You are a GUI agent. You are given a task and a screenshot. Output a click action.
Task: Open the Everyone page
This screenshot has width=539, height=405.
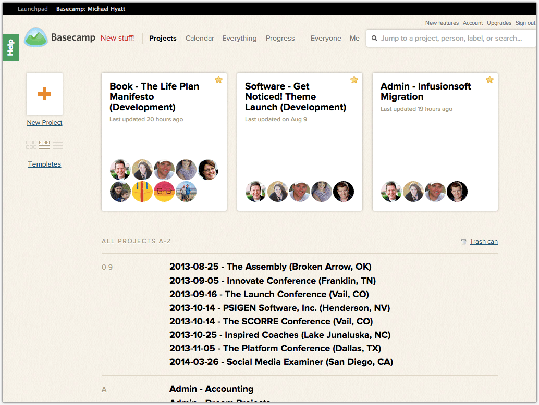(326, 38)
